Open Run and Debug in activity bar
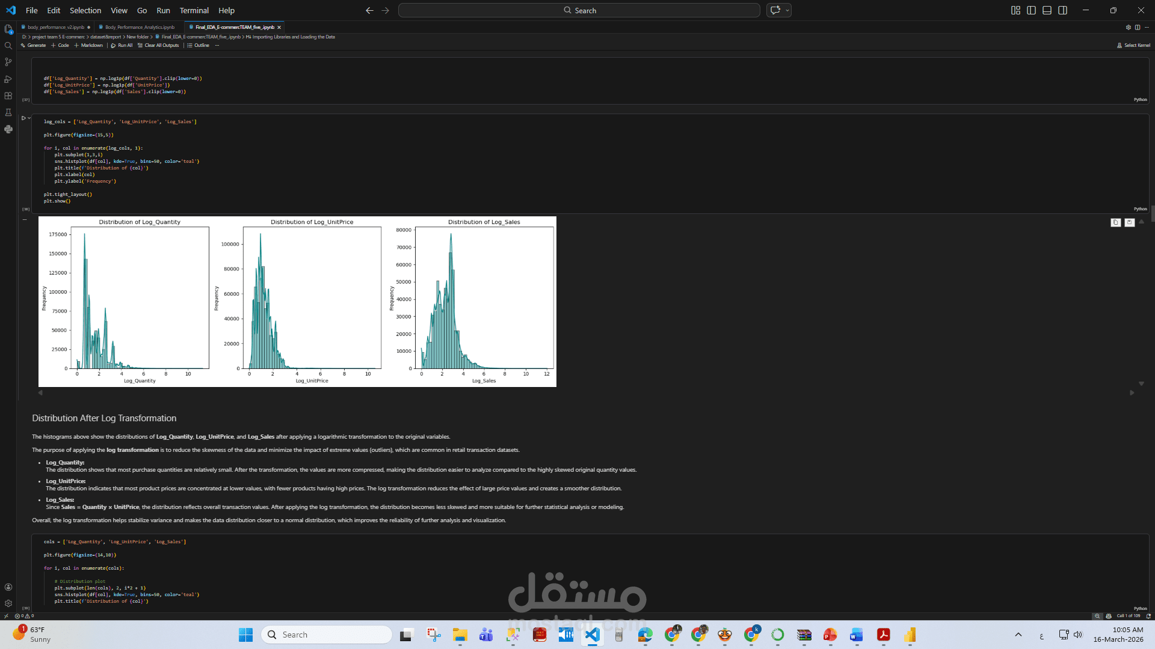This screenshot has height=649, width=1155. (8, 79)
